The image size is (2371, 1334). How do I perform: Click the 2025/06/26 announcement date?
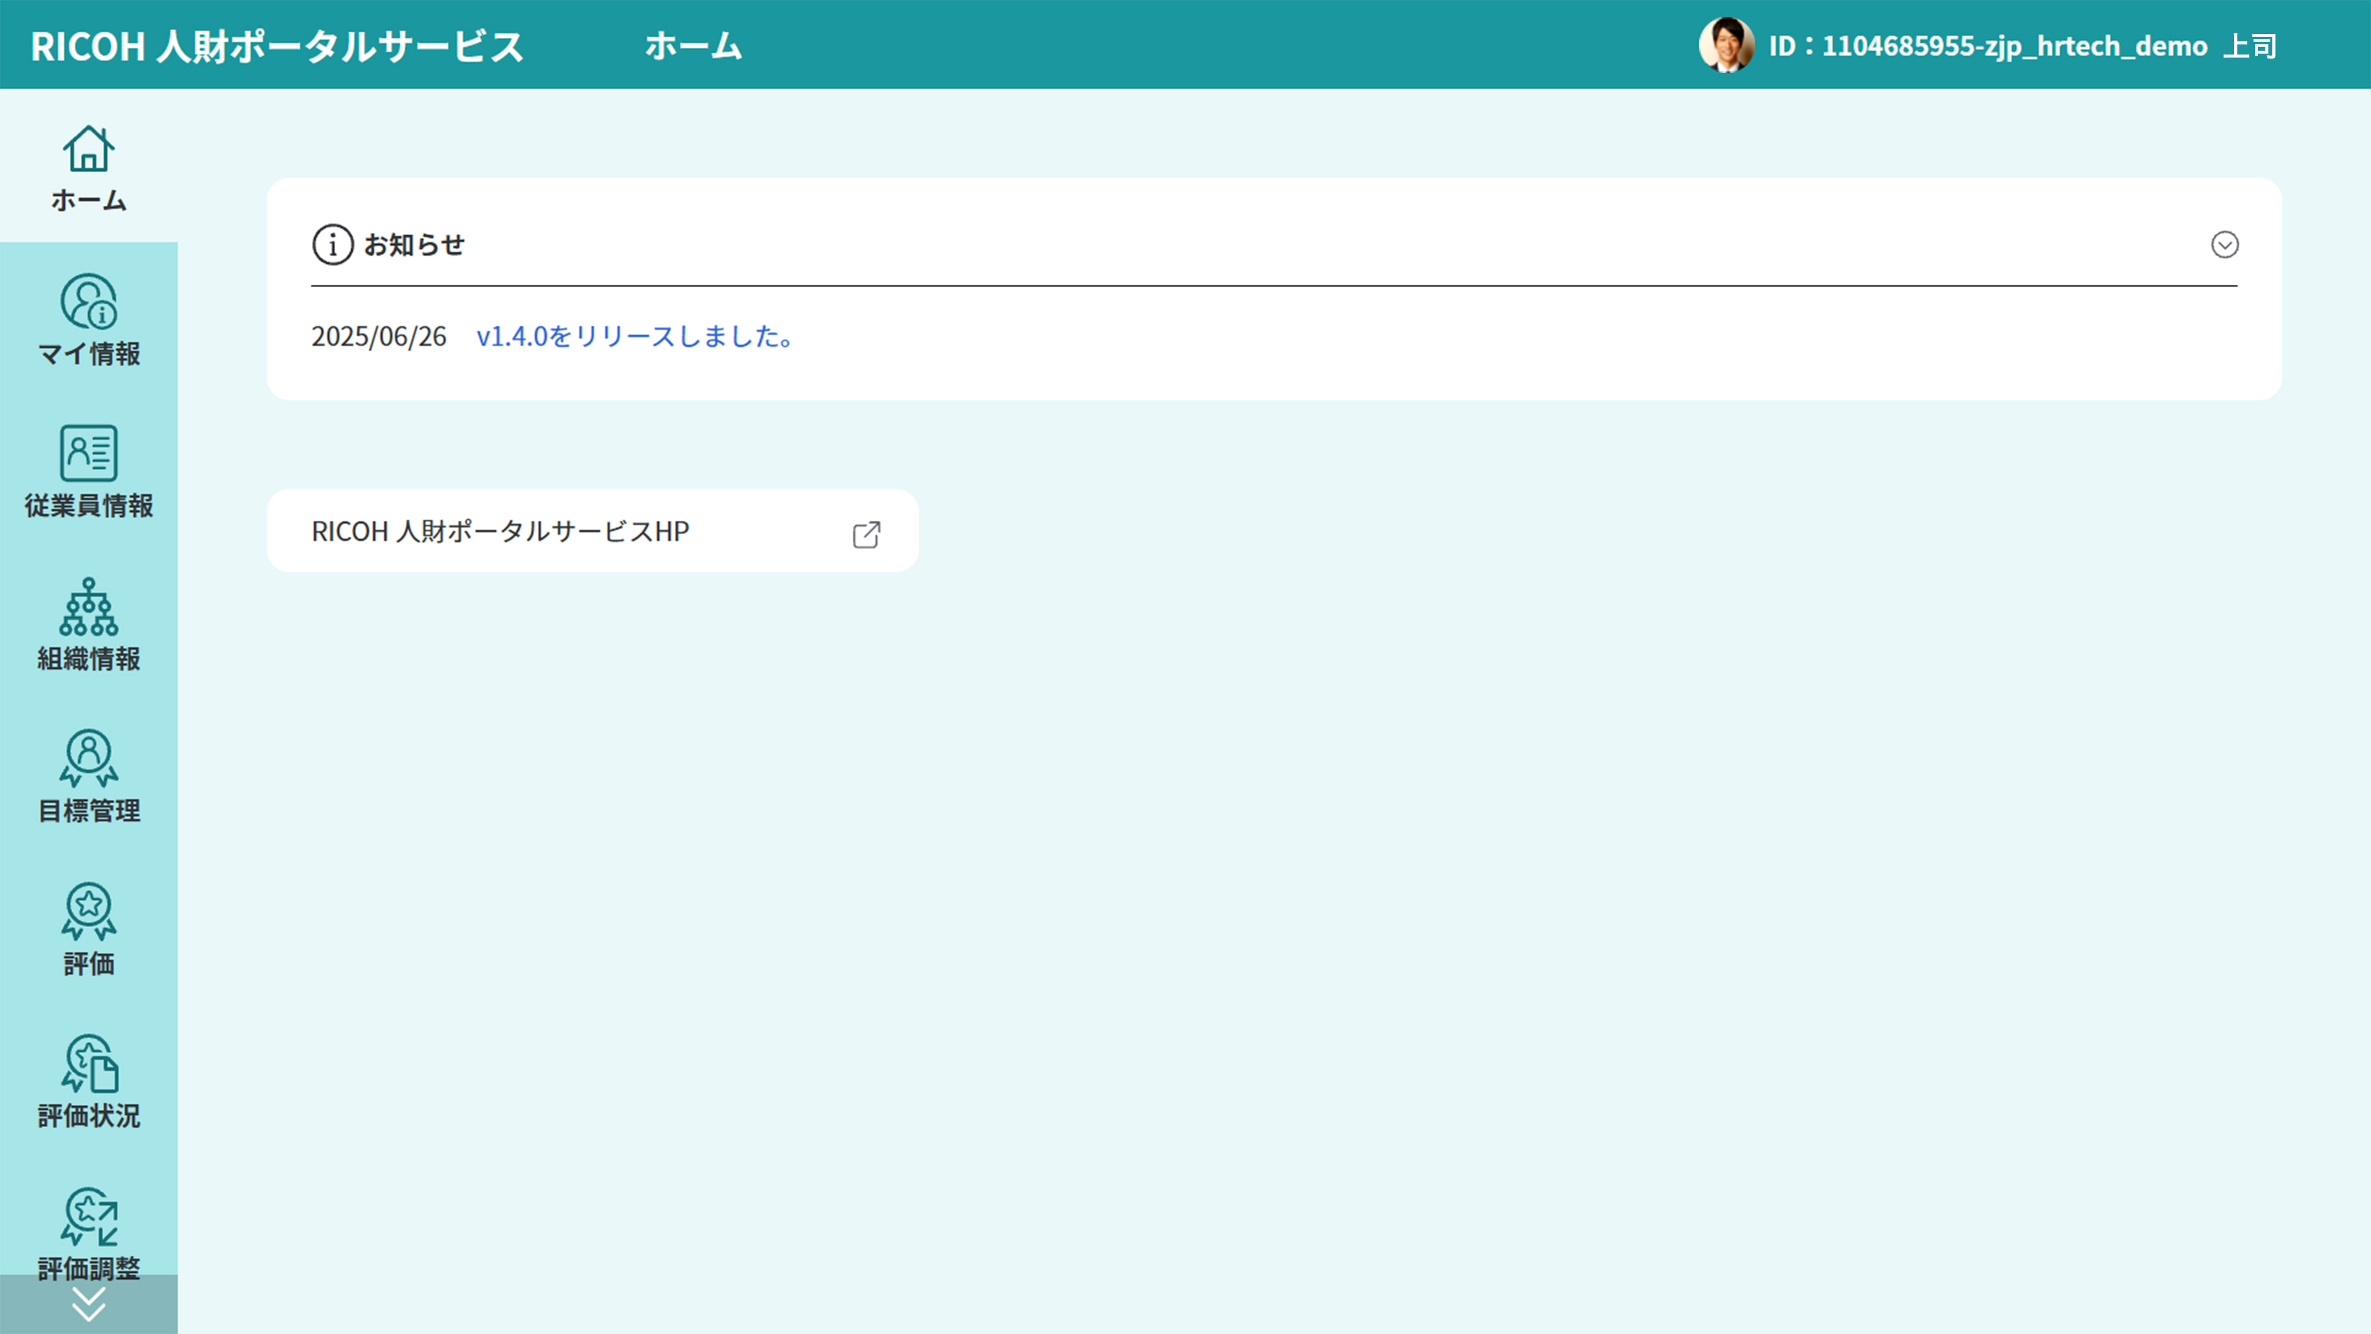(378, 337)
